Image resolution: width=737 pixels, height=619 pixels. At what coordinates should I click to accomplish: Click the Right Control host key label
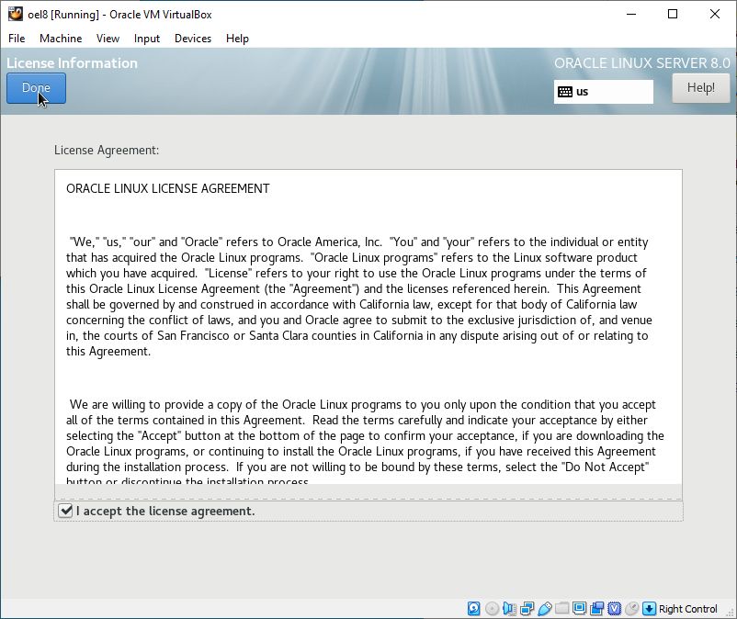tap(687, 609)
